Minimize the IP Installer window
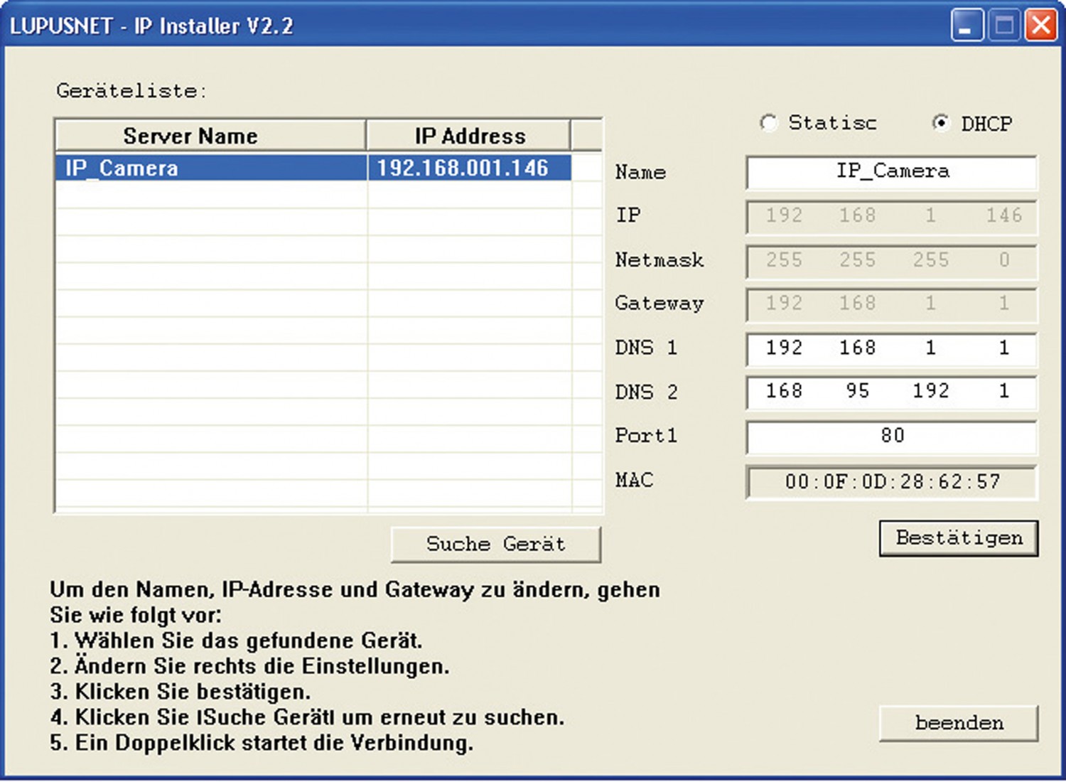Screen dimensions: 1066x782 pos(967,26)
